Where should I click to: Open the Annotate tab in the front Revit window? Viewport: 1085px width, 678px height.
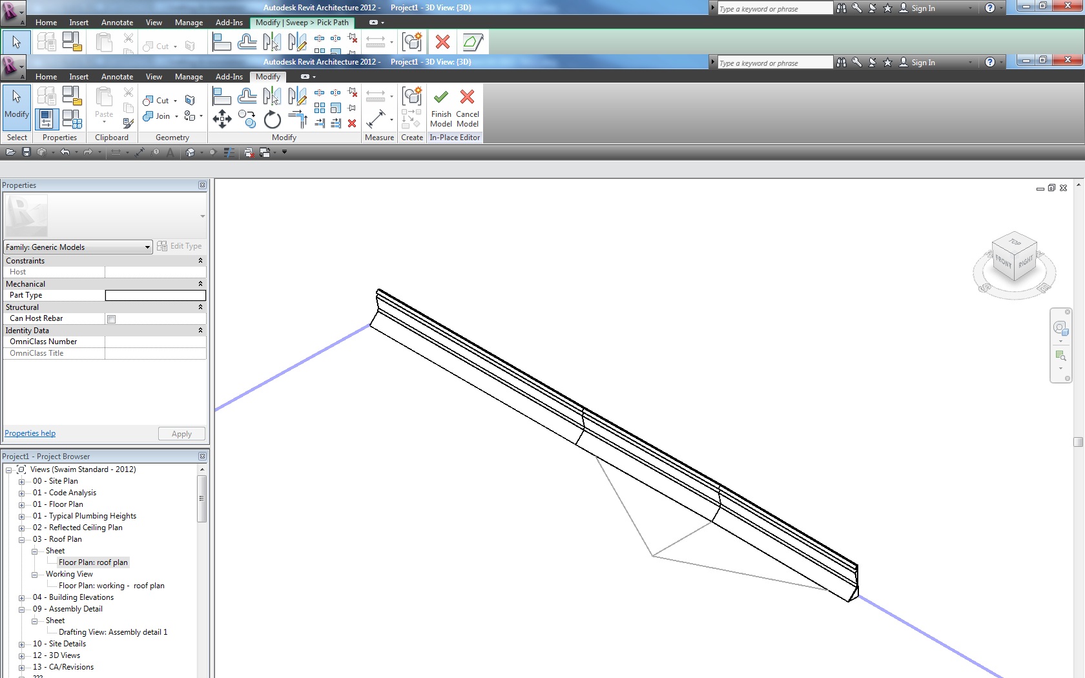point(117,77)
